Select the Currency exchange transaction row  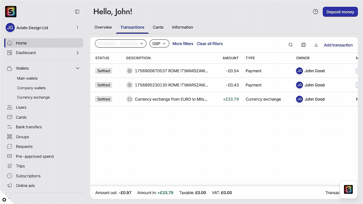pyautogui.click(x=224, y=99)
